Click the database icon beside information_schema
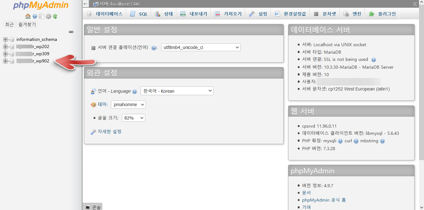 pyautogui.click(x=12, y=39)
